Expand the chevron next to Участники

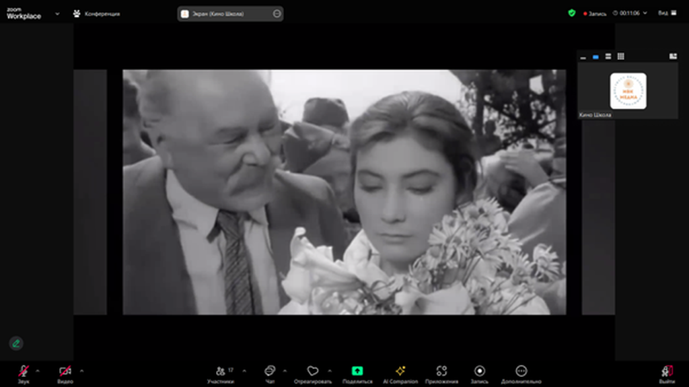(x=244, y=370)
